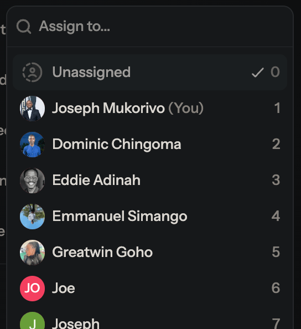This screenshot has height=329, width=301.
Task: Click Joseph Mukorivo's avatar photo
Action: click(x=32, y=109)
